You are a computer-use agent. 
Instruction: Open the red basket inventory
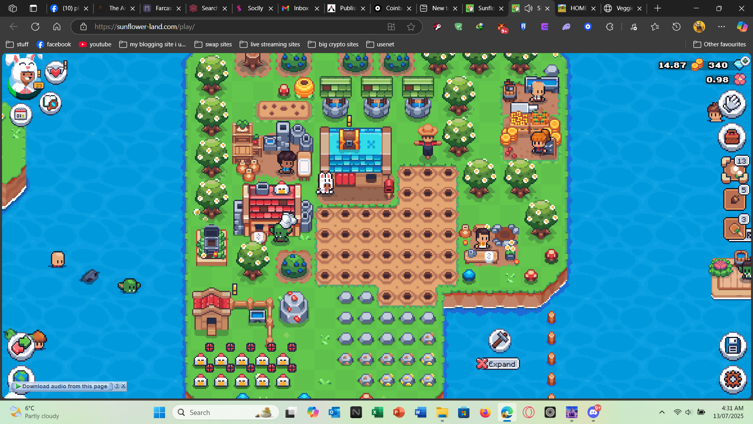[732, 138]
